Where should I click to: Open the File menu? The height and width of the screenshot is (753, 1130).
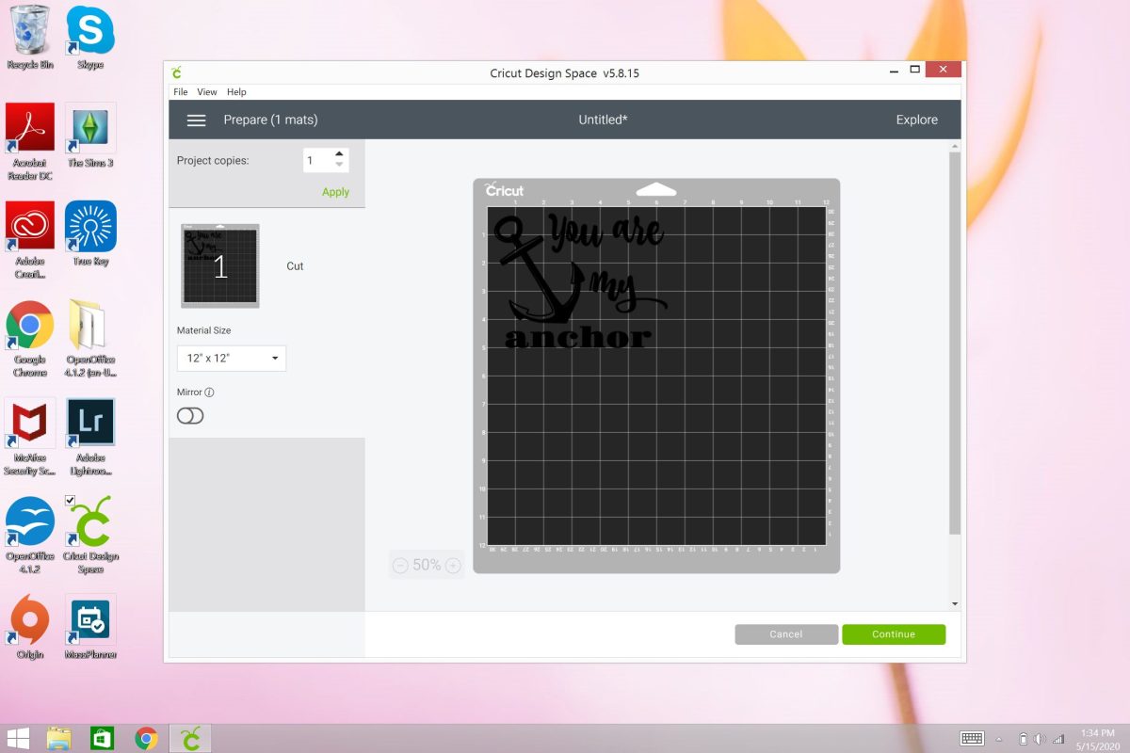pyautogui.click(x=180, y=92)
